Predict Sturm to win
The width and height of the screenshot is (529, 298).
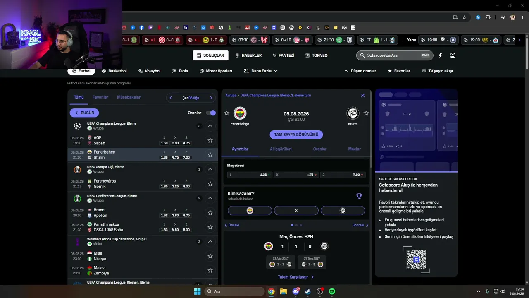[x=343, y=211]
